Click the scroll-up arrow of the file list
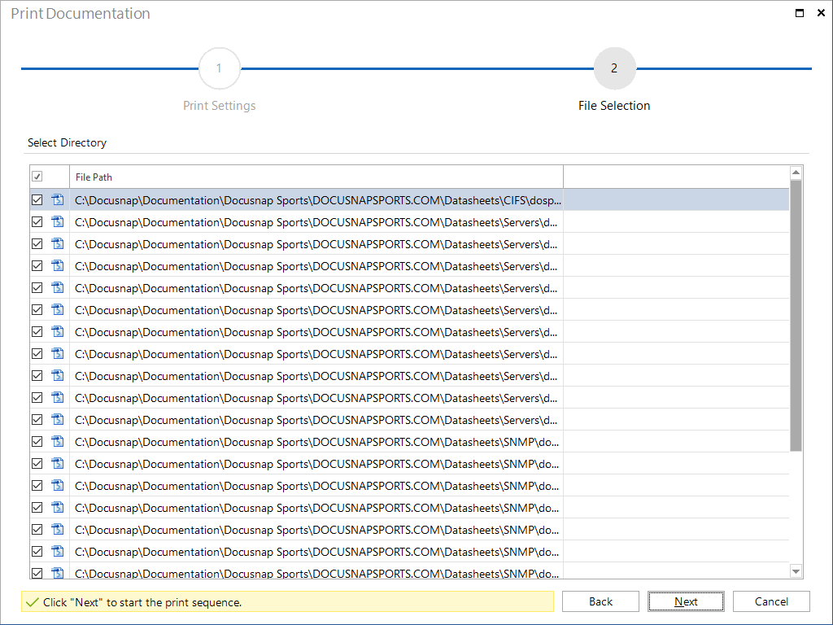 (x=796, y=173)
